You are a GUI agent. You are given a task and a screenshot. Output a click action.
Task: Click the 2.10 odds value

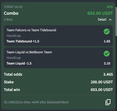point(107,63)
